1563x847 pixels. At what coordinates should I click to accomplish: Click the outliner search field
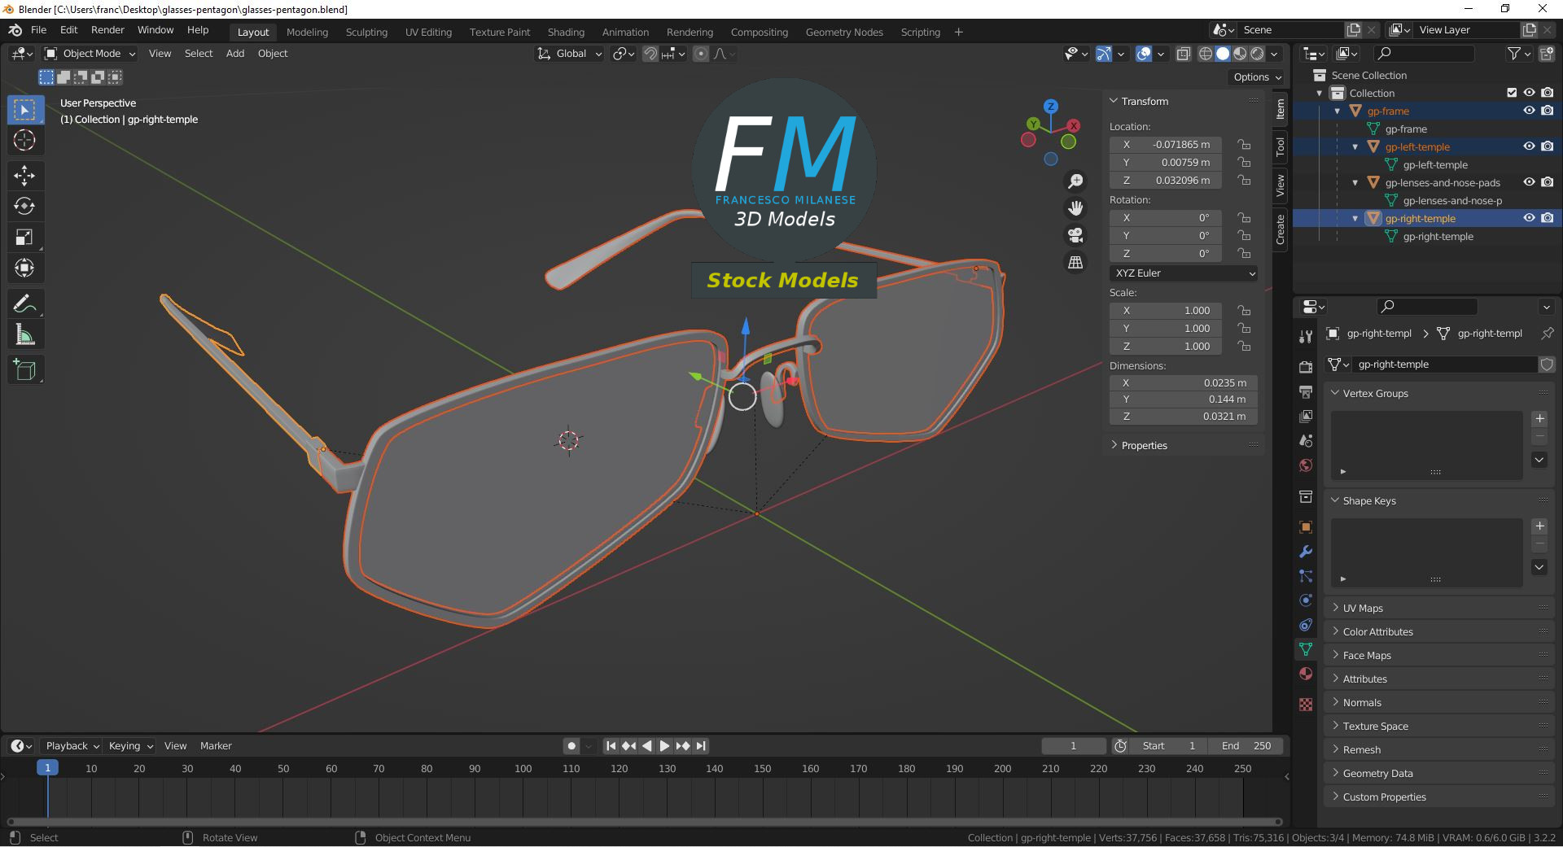1424,54
